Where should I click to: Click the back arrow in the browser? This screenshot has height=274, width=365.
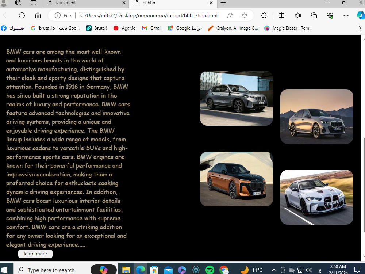pyautogui.click(x=6, y=15)
